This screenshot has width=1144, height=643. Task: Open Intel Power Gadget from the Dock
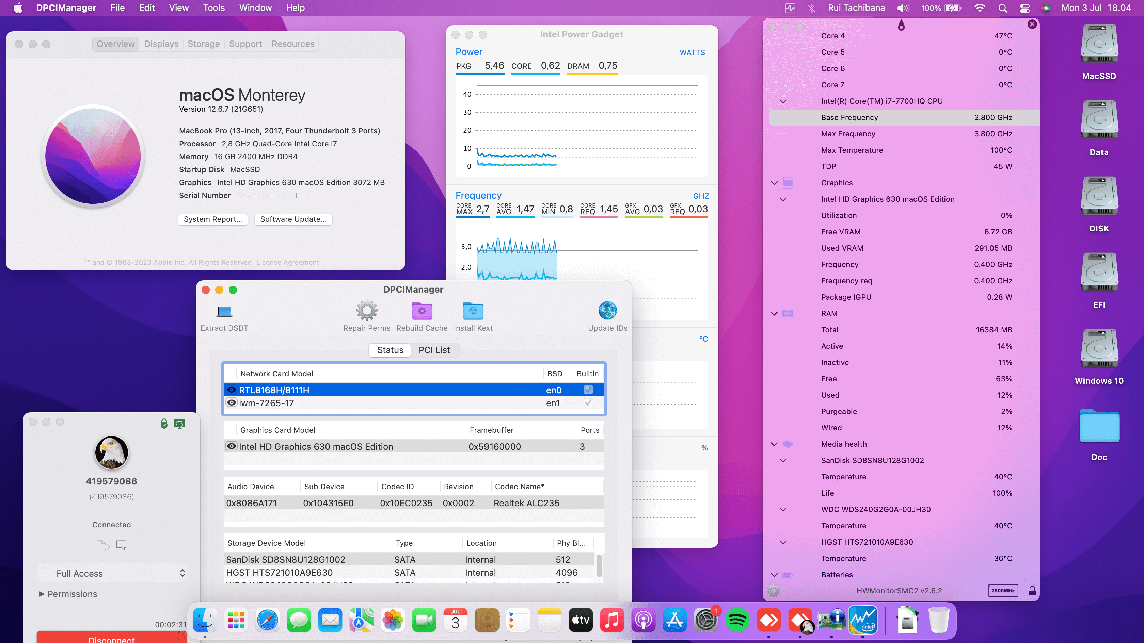862,620
